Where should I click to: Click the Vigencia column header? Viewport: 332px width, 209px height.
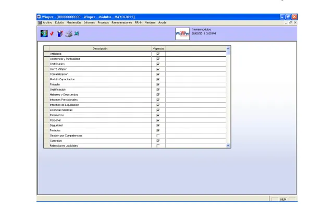(x=158, y=48)
